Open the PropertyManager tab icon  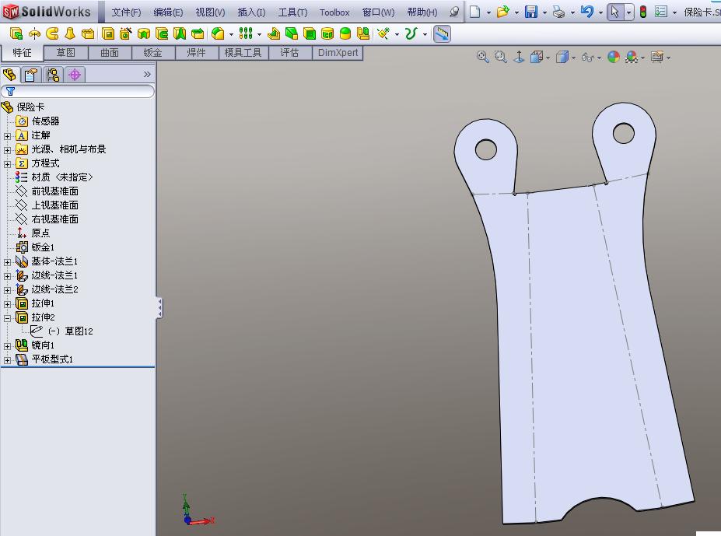point(31,75)
